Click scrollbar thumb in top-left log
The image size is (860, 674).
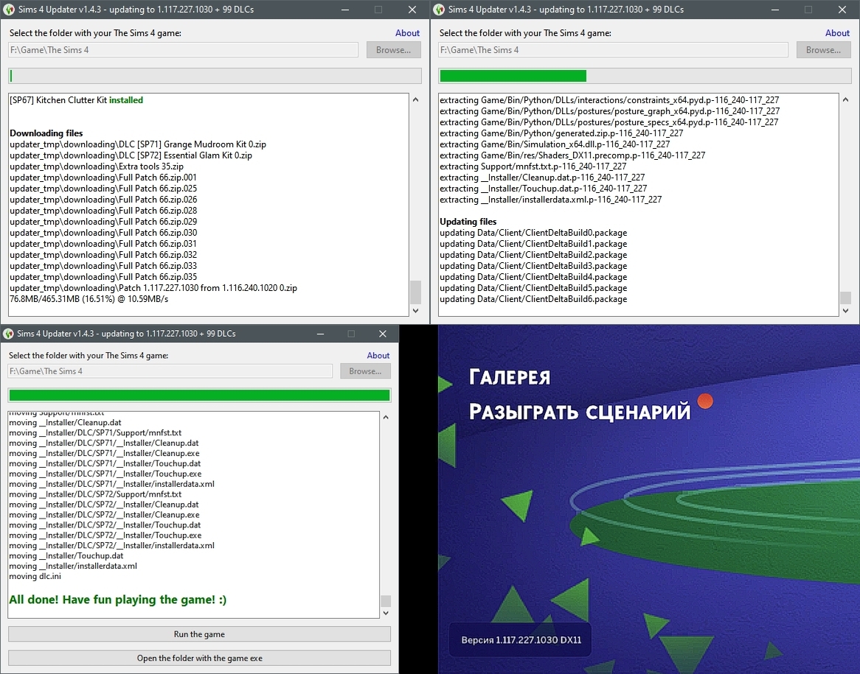[x=415, y=292]
